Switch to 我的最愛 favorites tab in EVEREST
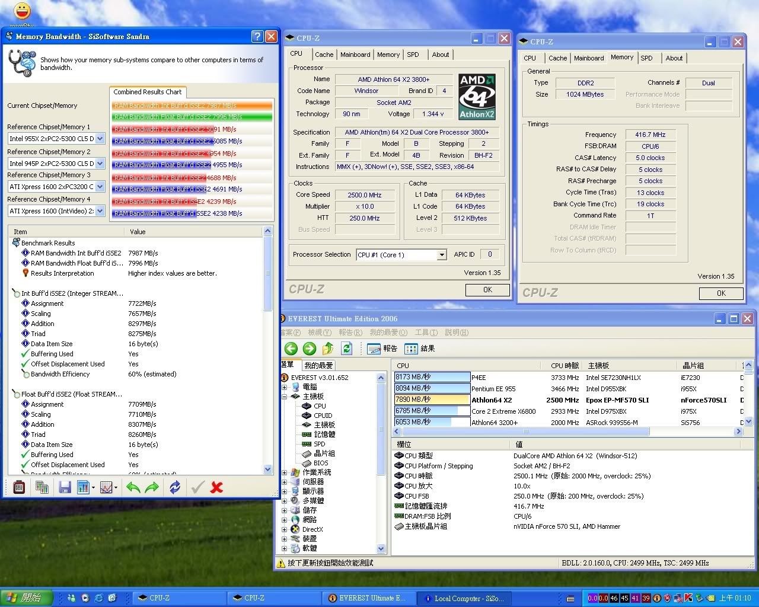Viewport: 759px width, 607px height. pos(318,365)
